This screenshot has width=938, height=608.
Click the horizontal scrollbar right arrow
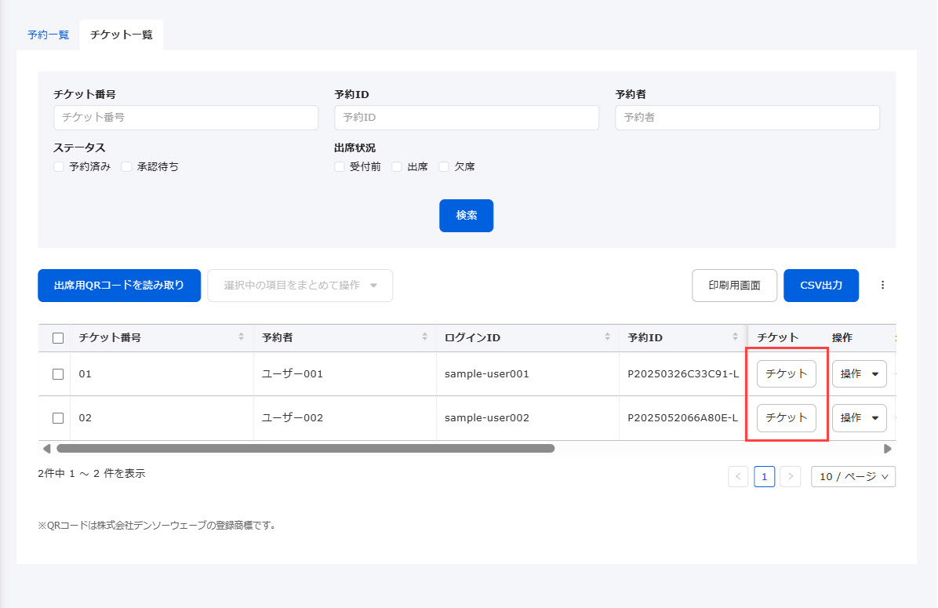point(887,449)
